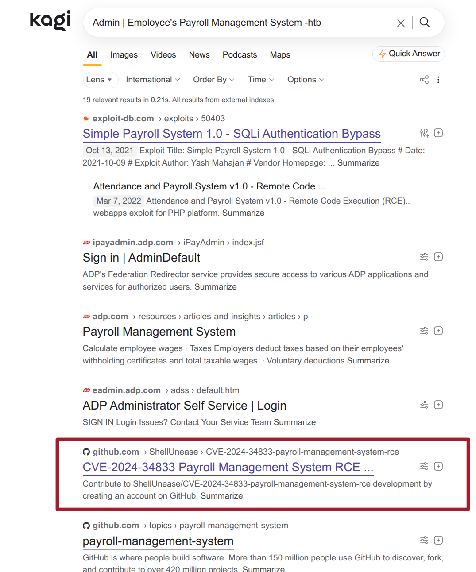Expand the Time filter dropdown
This screenshot has width=476, height=572.
point(261,80)
